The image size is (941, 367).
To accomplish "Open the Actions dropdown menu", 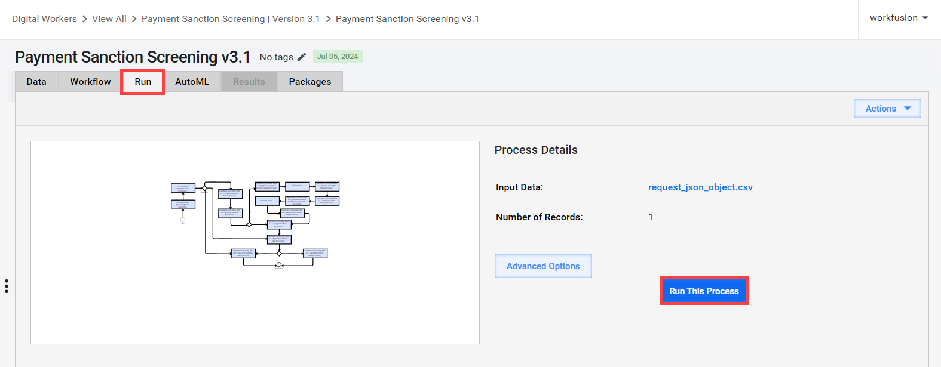I will 887,109.
